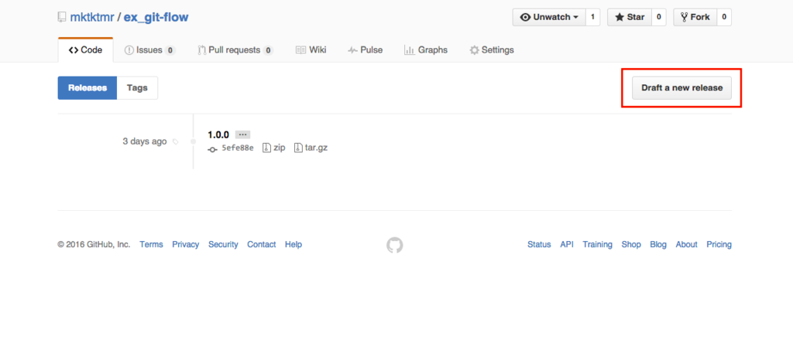Open the Terms footer link
This screenshot has width=793, height=340.
(151, 244)
